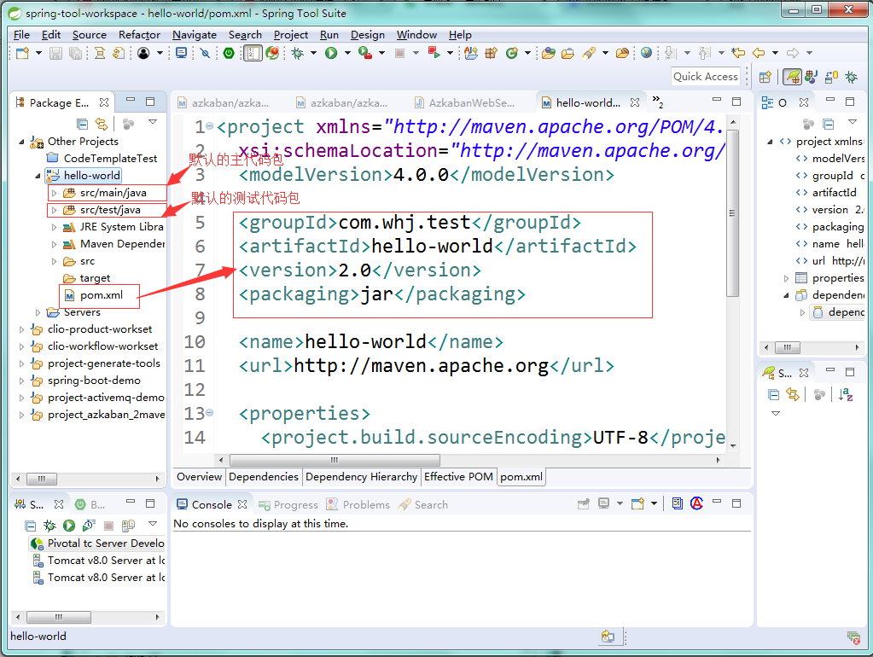Switch to the Problems view tab
The image size is (873, 657).
[358, 504]
